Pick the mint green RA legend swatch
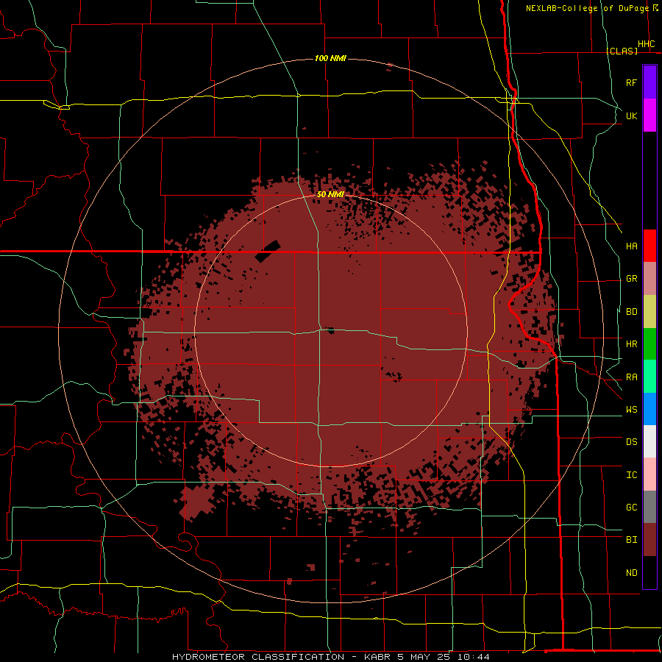662x662 pixels. click(x=649, y=377)
